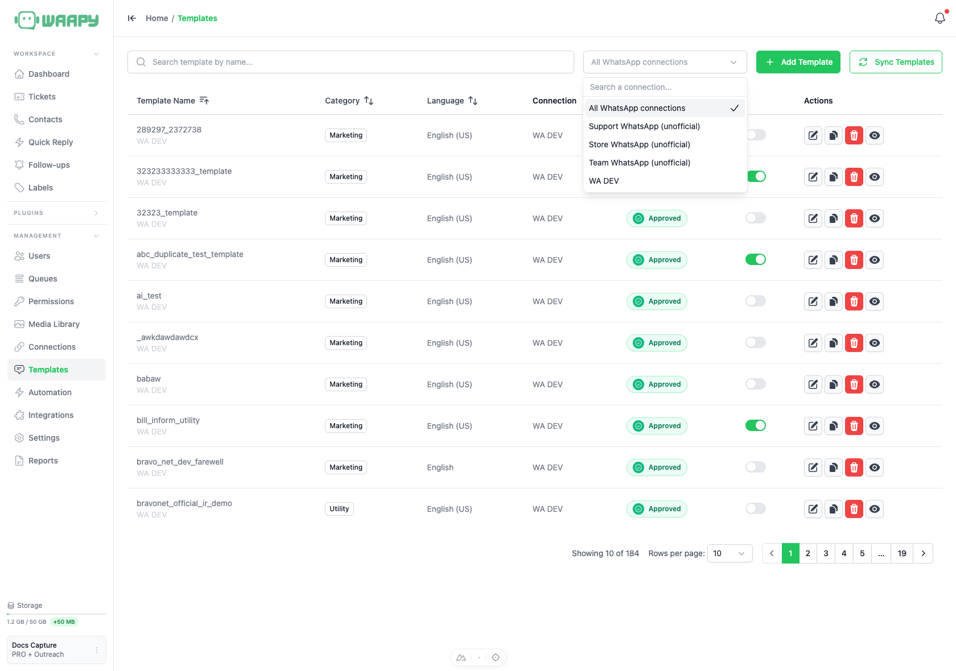Viewport: 956px width, 671px height.
Task: Open Dashboard in sidebar
Action: click(x=56, y=74)
